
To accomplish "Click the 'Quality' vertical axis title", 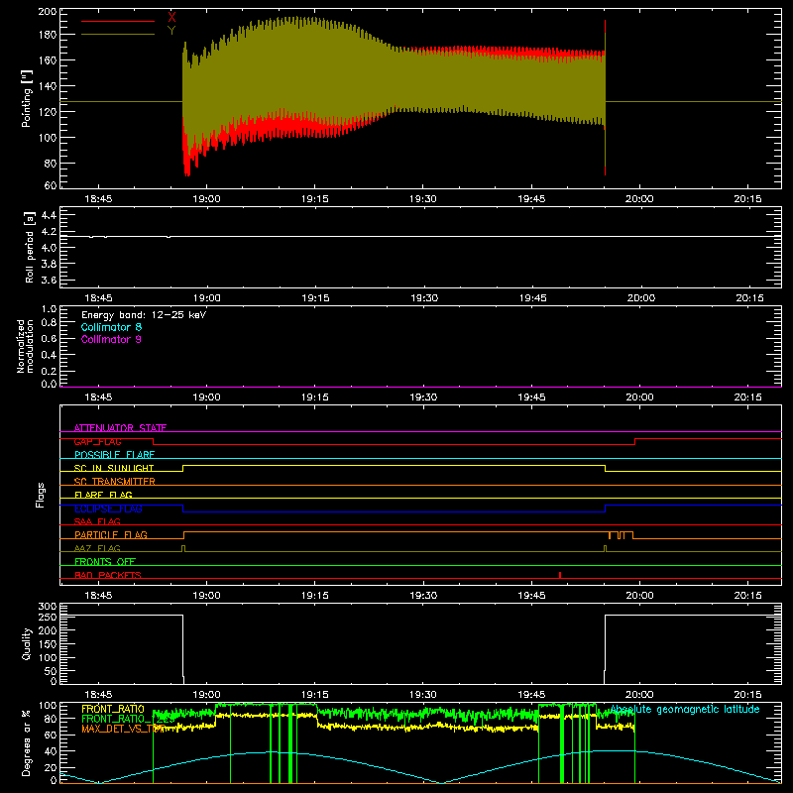I will pos(27,644).
